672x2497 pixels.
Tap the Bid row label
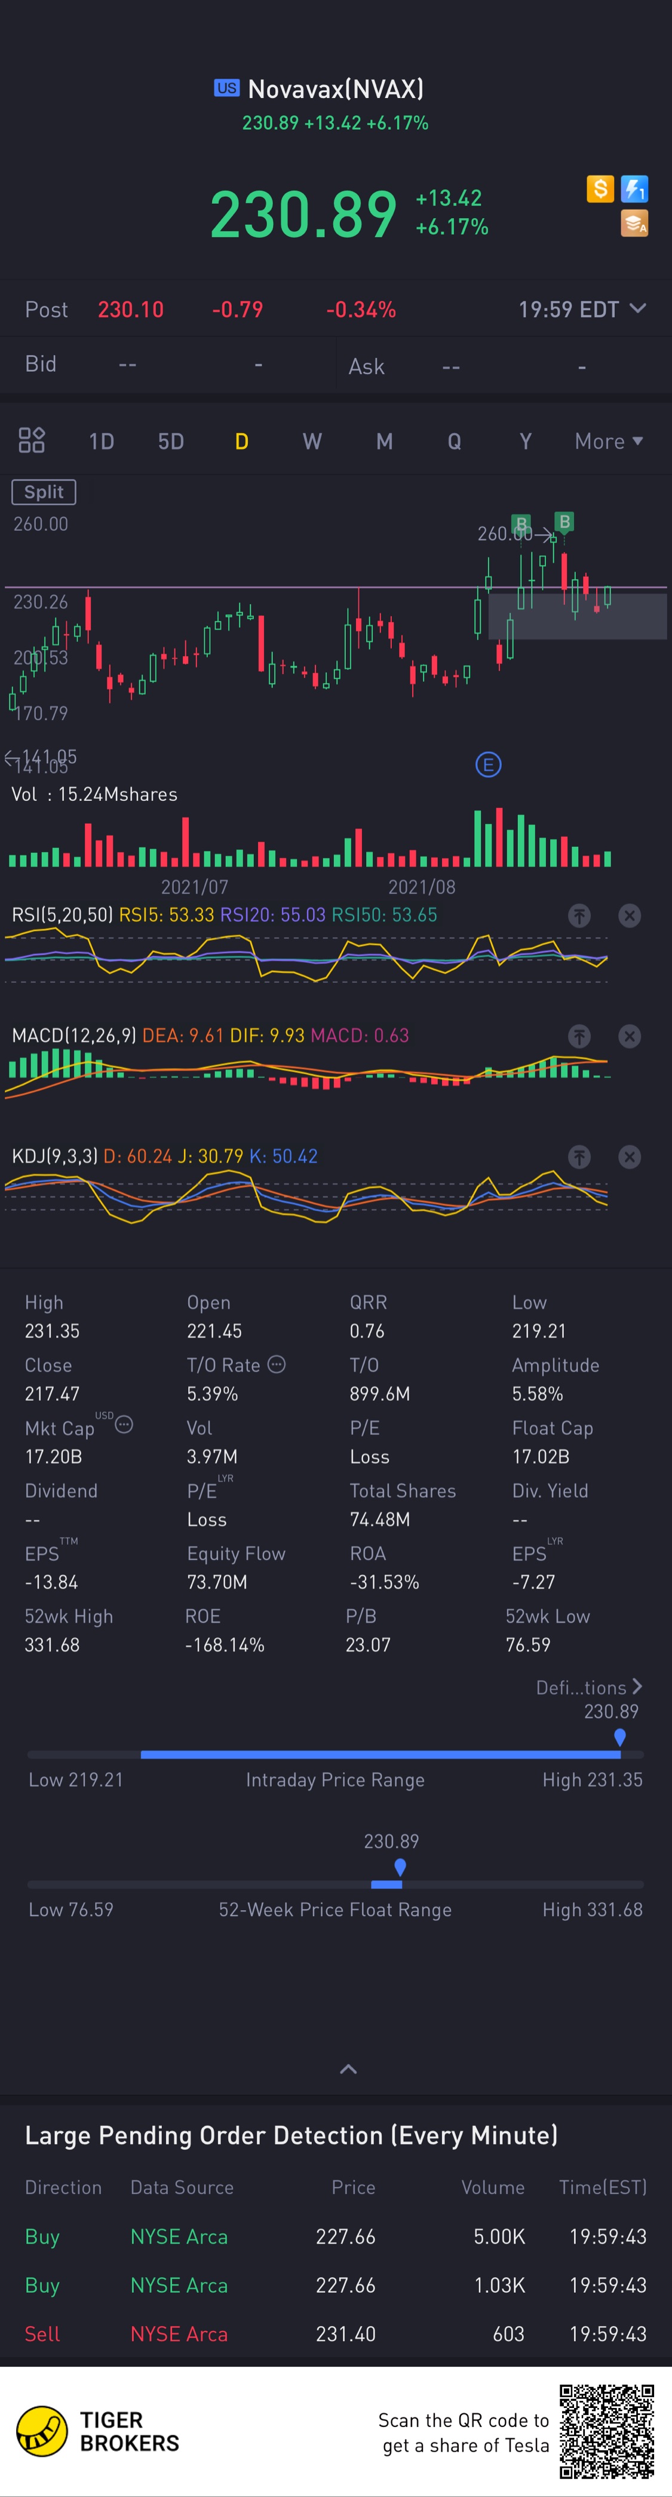[x=41, y=363]
